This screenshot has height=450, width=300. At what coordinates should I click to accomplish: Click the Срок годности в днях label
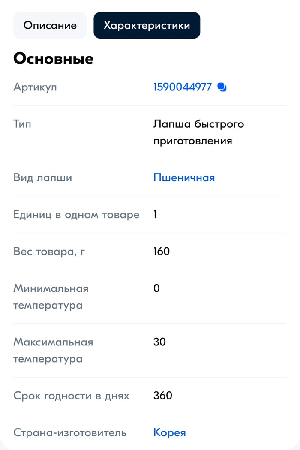click(x=71, y=395)
